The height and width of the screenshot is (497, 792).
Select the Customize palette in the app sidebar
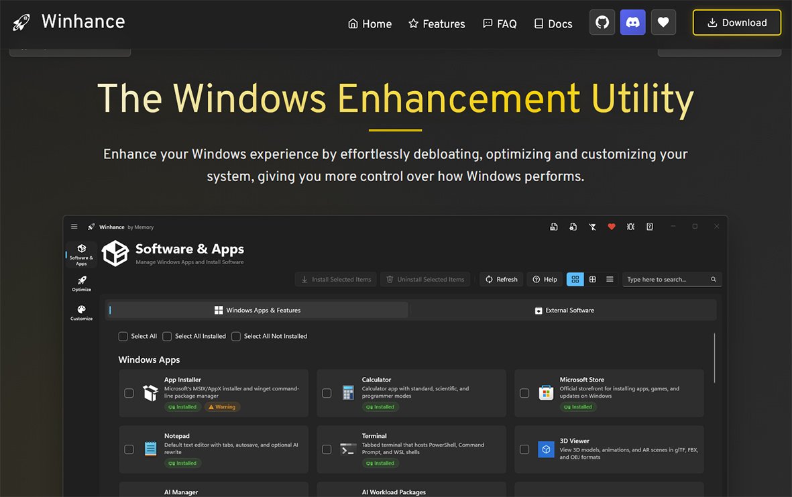[81, 313]
